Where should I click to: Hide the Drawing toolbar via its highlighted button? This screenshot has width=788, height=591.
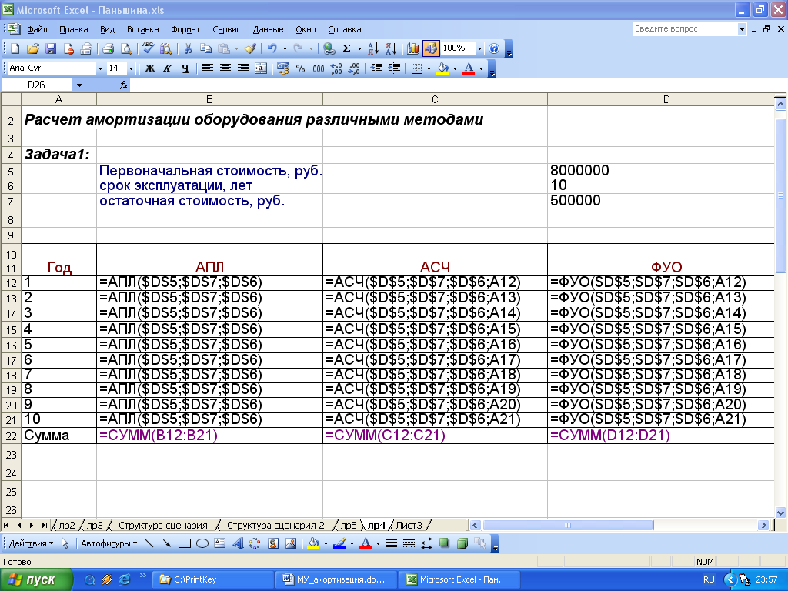click(431, 48)
